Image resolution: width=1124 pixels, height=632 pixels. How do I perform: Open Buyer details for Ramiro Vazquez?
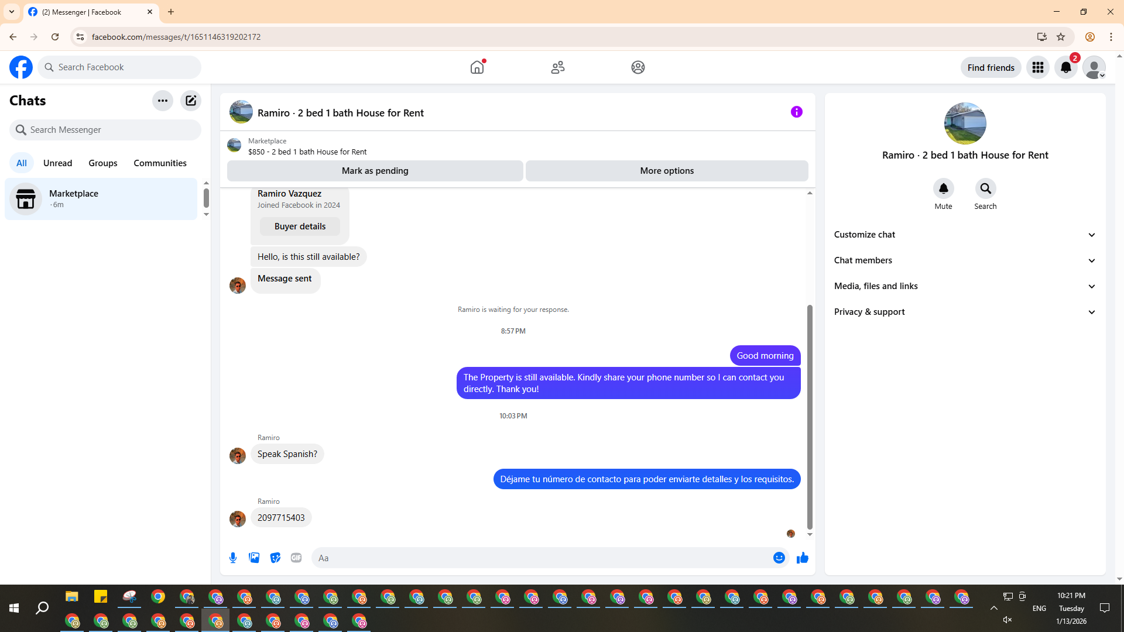click(300, 226)
